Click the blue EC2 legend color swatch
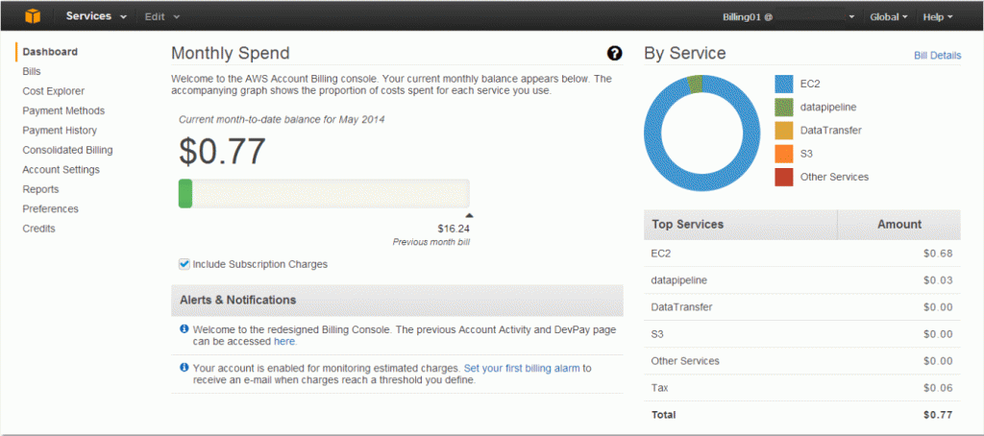This screenshot has width=984, height=436. [784, 84]
